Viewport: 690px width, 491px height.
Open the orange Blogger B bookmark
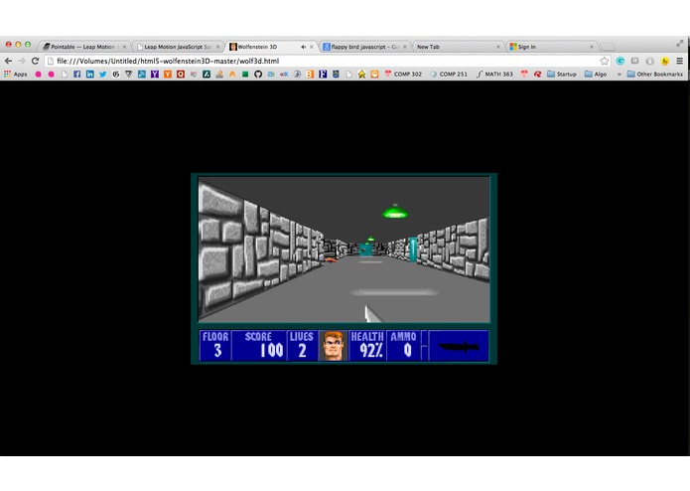tap(310, 74)
